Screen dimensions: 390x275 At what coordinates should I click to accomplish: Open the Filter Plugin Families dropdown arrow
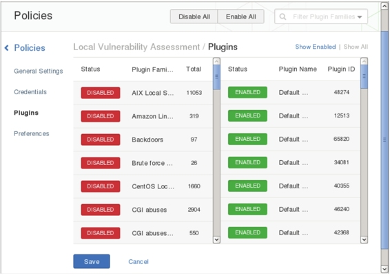pos(360,17)
